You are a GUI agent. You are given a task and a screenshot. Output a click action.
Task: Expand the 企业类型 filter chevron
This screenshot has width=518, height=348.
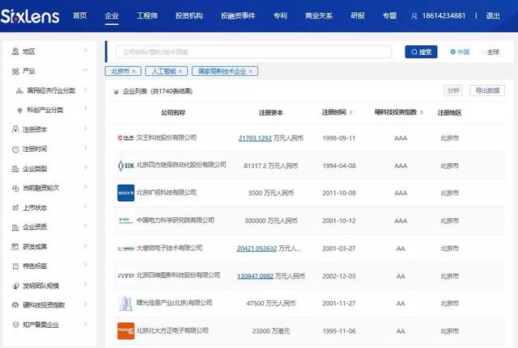tap(86, 167)
